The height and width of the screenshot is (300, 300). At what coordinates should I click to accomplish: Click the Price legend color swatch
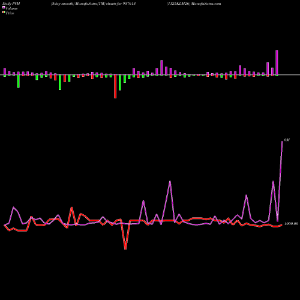4,13
